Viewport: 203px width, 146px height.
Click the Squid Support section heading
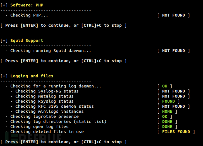pos(26,41)
